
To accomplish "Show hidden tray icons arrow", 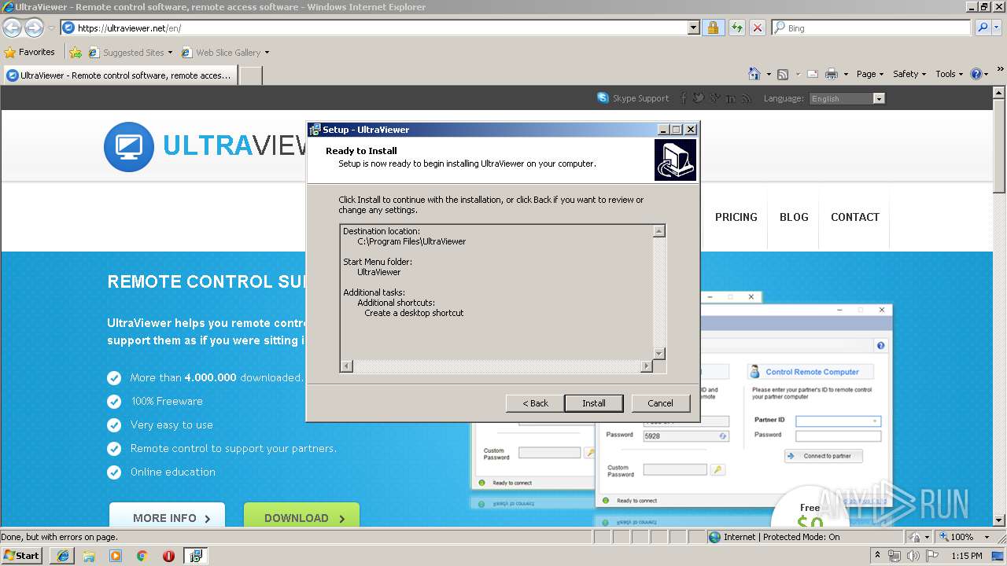I will (x=877, y=556).
